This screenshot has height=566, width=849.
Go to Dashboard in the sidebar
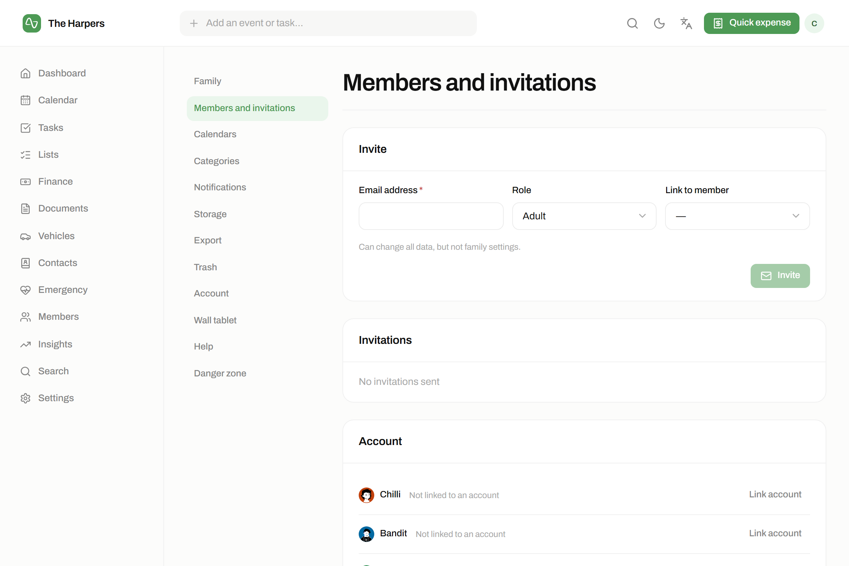click(62, 73)
